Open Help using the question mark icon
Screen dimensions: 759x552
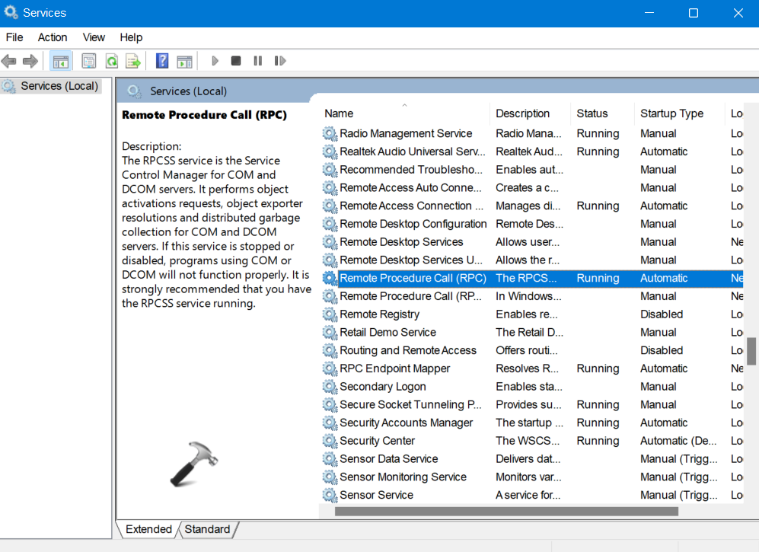click(x=162, y=61)
